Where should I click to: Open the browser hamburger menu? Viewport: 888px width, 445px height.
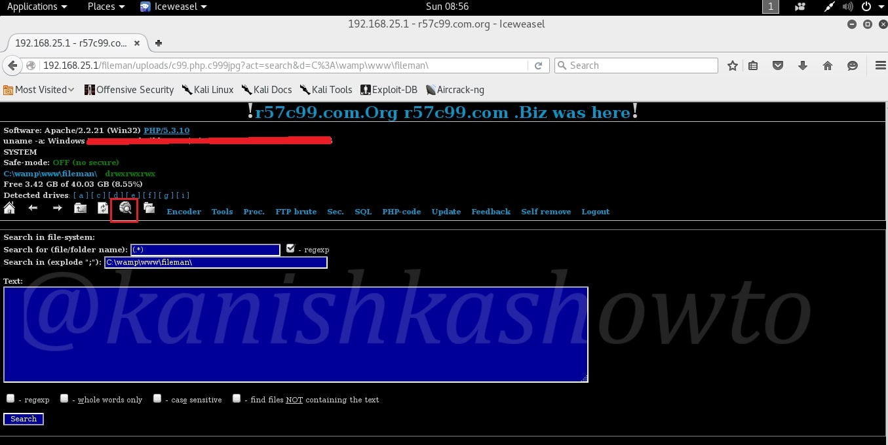(880, 66)
